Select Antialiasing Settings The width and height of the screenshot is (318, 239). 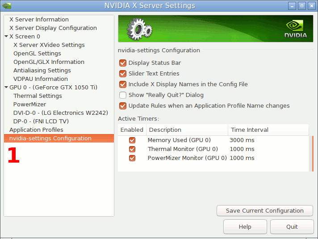click(x=42, y=71)
